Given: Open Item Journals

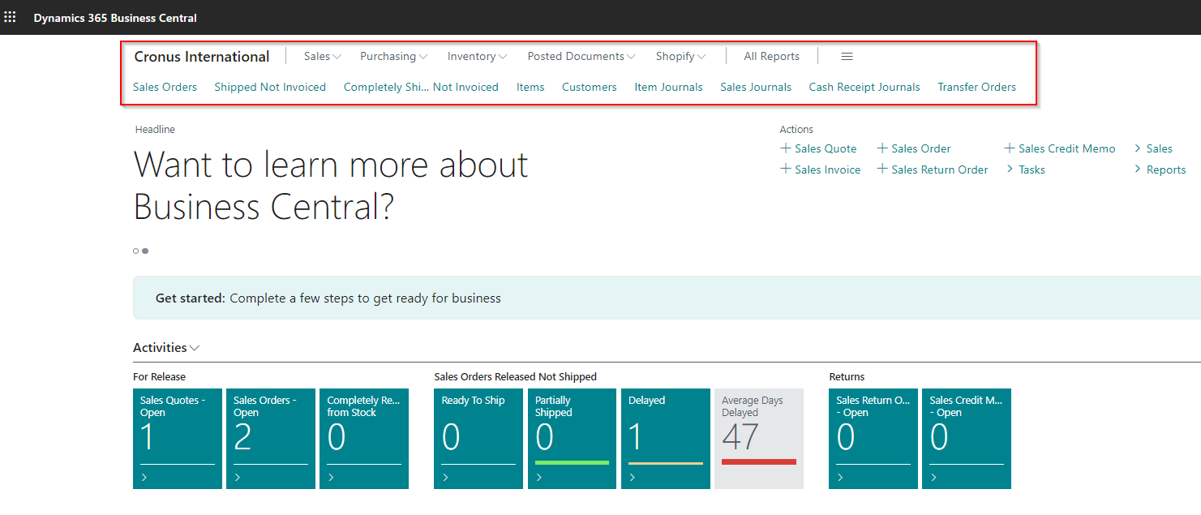Looking at the screenshot, I should (x=668, y=87).
